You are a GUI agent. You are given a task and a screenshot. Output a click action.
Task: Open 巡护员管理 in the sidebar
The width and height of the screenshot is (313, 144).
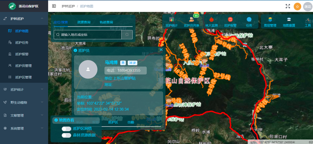pyautogui.click(x=24, y=66)
